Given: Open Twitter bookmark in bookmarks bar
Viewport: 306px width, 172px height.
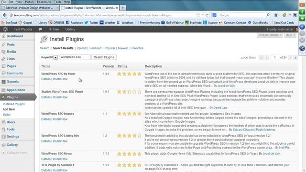Looking at the screenshot, I should click(x=91, y=22).
